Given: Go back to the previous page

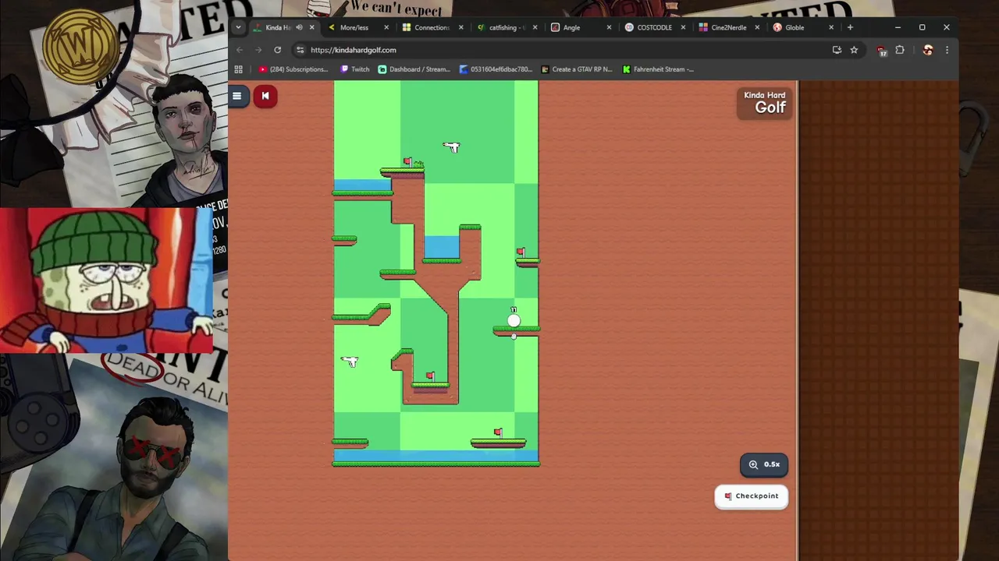Looking at the screenshot, I should 240,50.
